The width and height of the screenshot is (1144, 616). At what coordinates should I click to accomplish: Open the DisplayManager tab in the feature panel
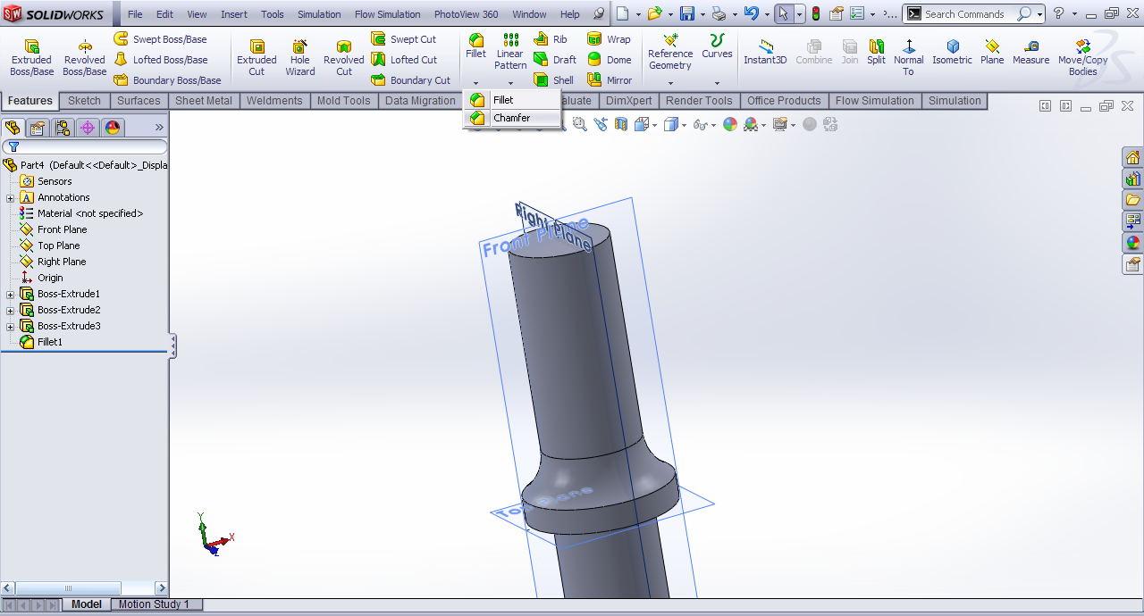tap(113, 128)
